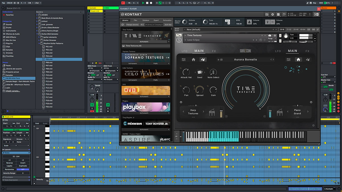Click Kontakt minimize view icon

point(284,15)
